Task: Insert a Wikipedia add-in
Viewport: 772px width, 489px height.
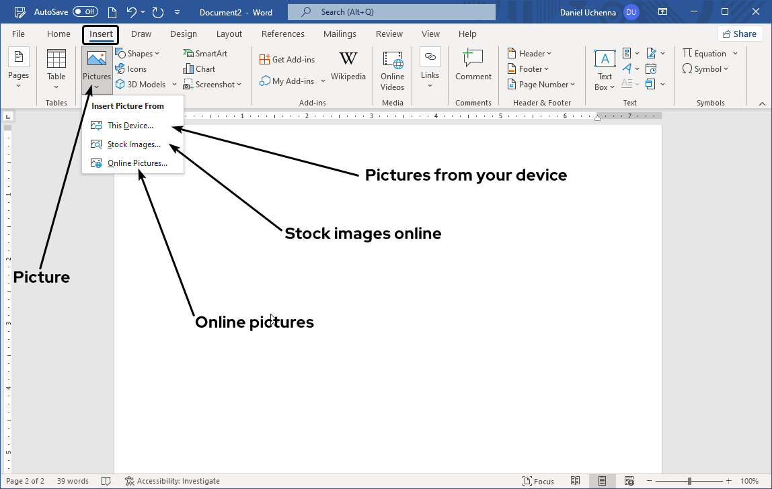Action: (348, 67)
